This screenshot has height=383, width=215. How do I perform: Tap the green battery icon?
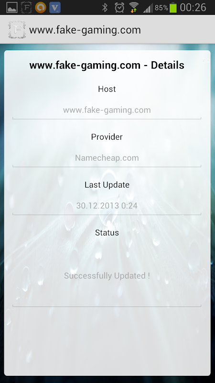pos(173,7)
